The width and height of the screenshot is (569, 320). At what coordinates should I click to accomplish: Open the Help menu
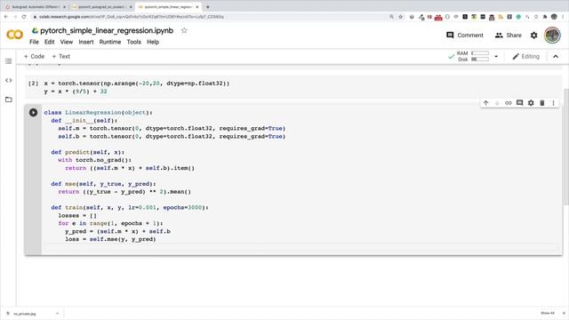pos(153,42)
